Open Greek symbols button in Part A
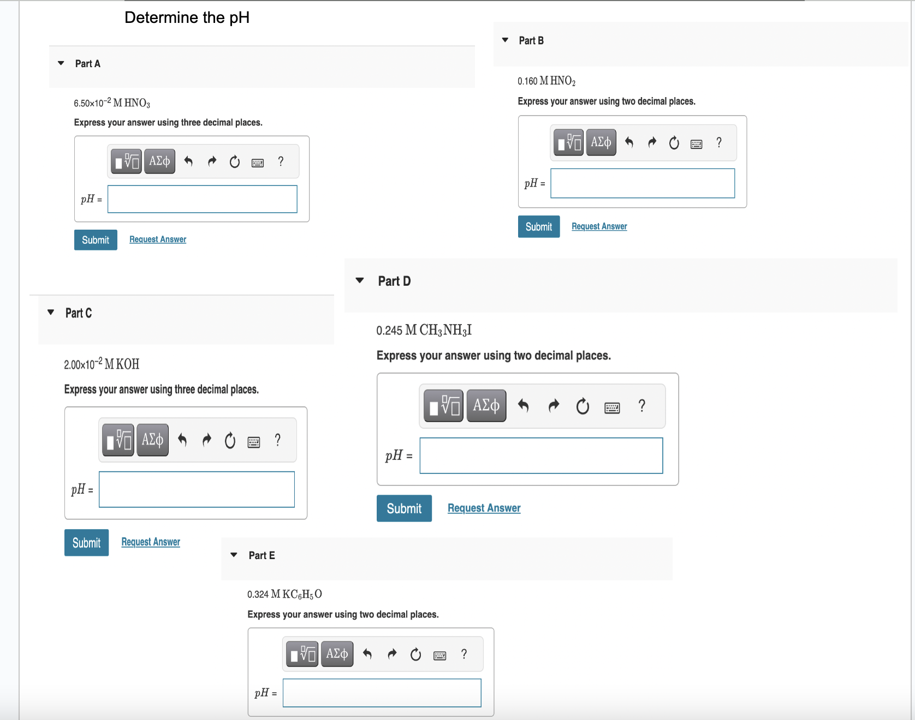 [159, 161]
